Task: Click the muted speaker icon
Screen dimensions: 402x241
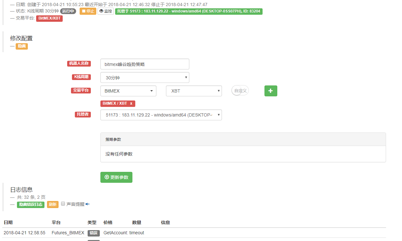Action: [88, 204]
